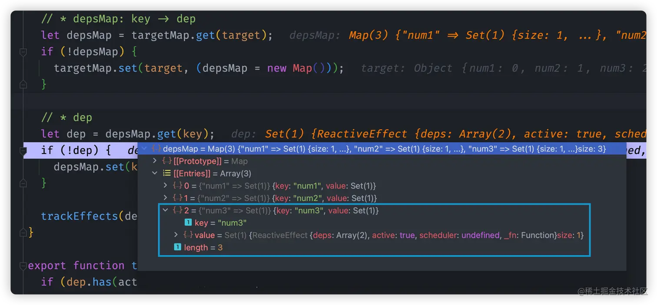657x305 pixels.
Task: Click the comment "// * depsMap: key → dep"
Action: click(x=118, y=19)
